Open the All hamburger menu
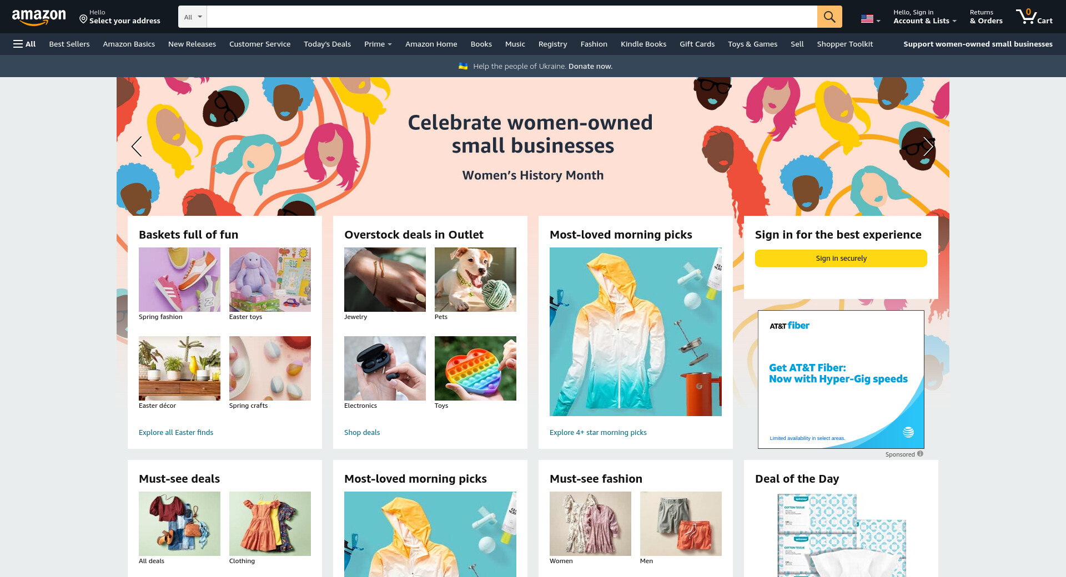Screen dimensions: 1066x577 pyautogui.click(x=24, y=44)
